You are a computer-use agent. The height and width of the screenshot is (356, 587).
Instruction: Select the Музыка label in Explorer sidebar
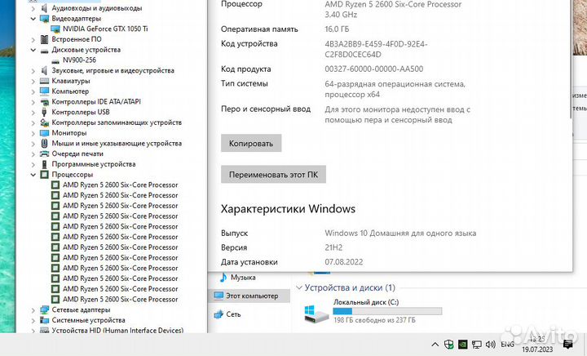(243, 278)
